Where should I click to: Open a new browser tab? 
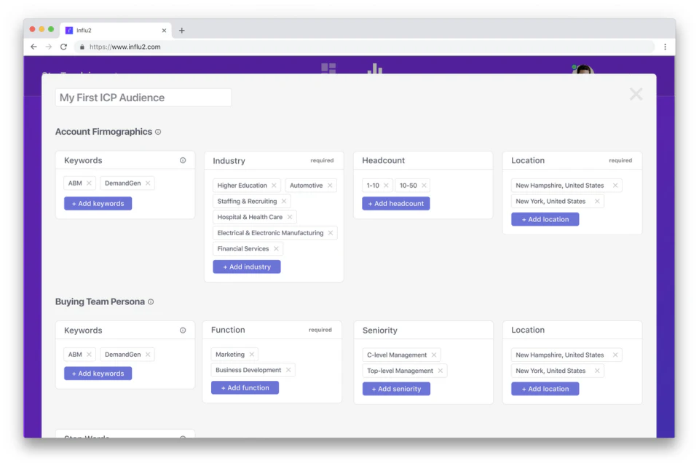coord(181,30)
